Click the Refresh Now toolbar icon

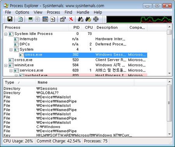click(x=20, y=19)
